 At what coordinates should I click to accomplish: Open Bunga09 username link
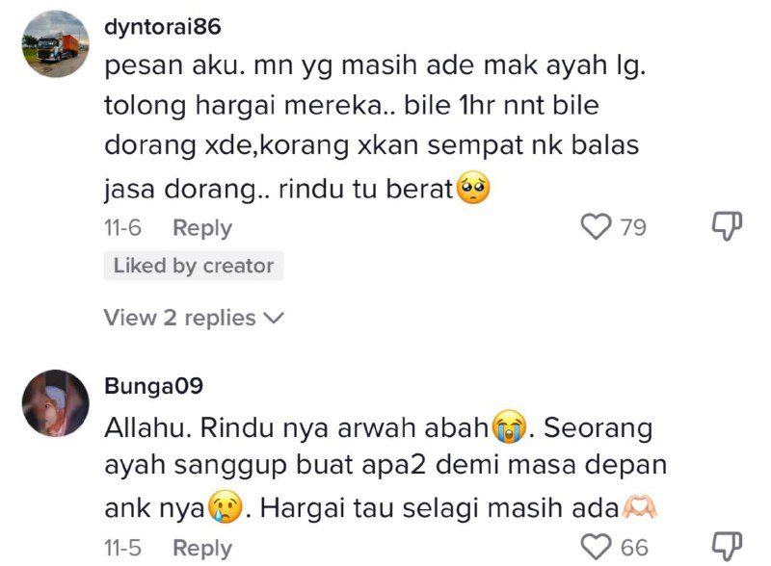tap(153, 386)
